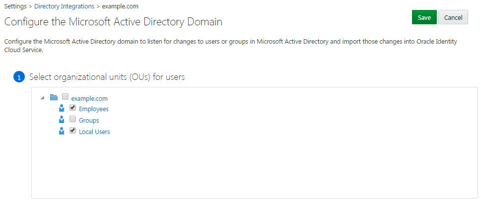Click the example.com domain folder icon
The width and height of the screenshot is (481, 201).
tap(54, 98)
